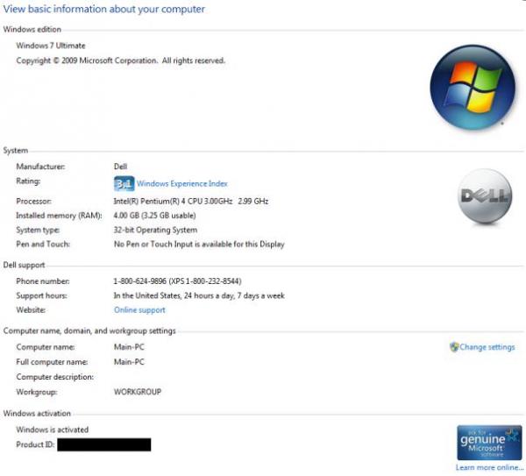Viewport: 526px width, 476px height.
Task: Select the Windows 7 Ultimate edition text
Action: 51,46
